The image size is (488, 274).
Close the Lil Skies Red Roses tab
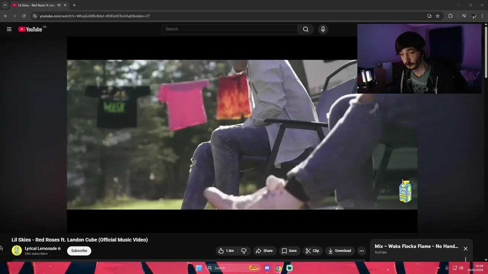click(x=65, y=5)
